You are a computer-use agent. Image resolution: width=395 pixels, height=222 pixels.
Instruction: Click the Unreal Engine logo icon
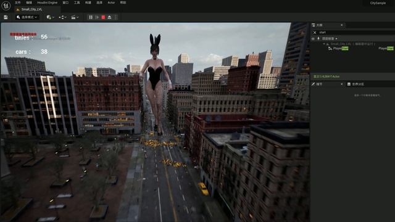pos(6,6)
